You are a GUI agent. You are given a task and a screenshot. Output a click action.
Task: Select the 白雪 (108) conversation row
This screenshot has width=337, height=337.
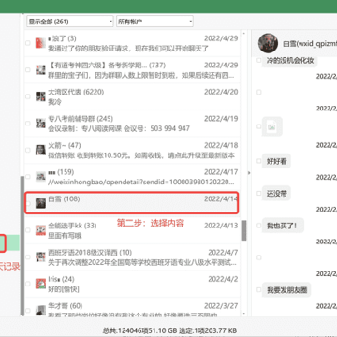click(132, 203)
